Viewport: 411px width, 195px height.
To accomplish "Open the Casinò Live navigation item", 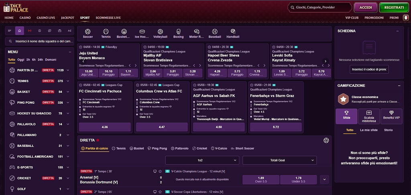I will click(x=46, y=18).
